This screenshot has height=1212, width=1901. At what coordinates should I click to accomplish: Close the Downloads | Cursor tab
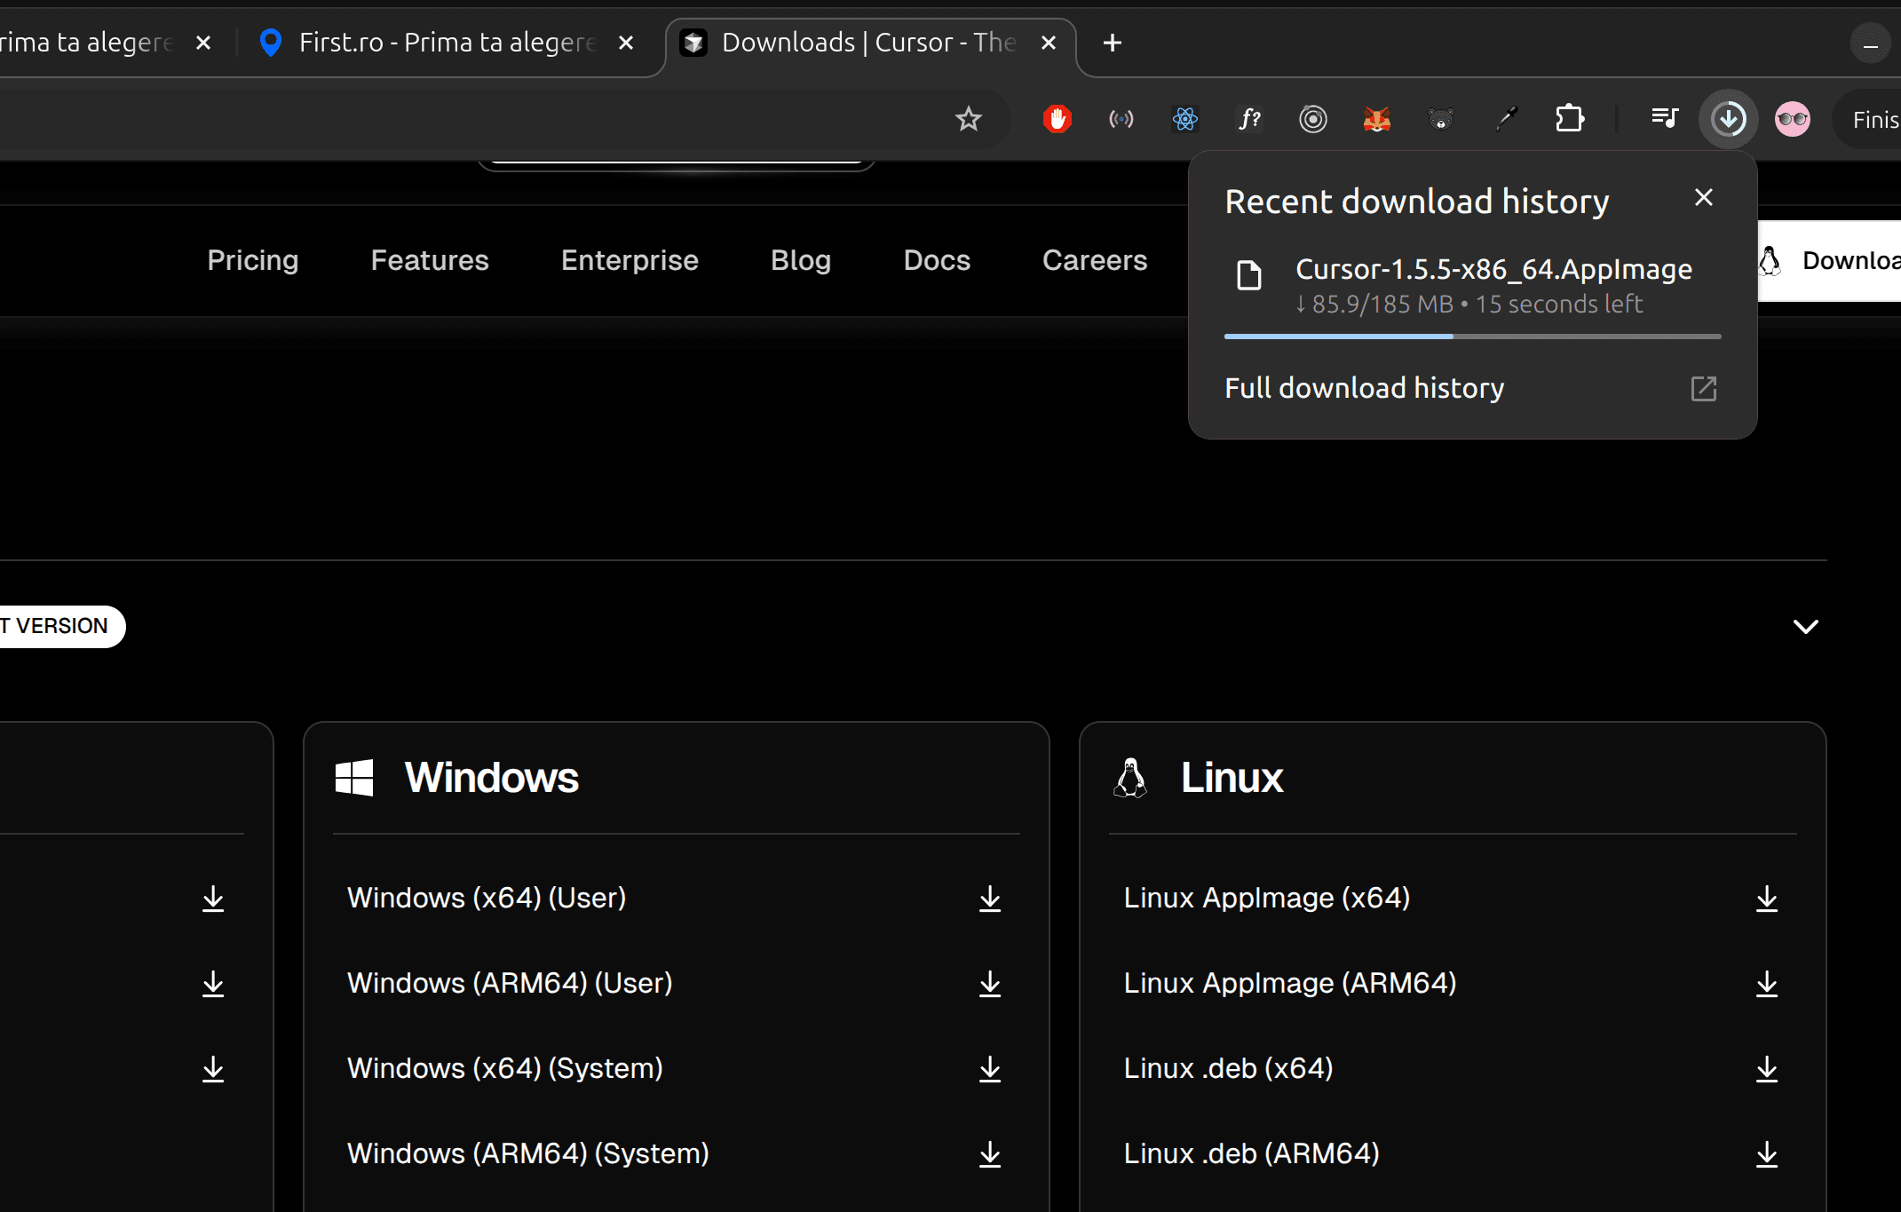[x=1048, y=43]
